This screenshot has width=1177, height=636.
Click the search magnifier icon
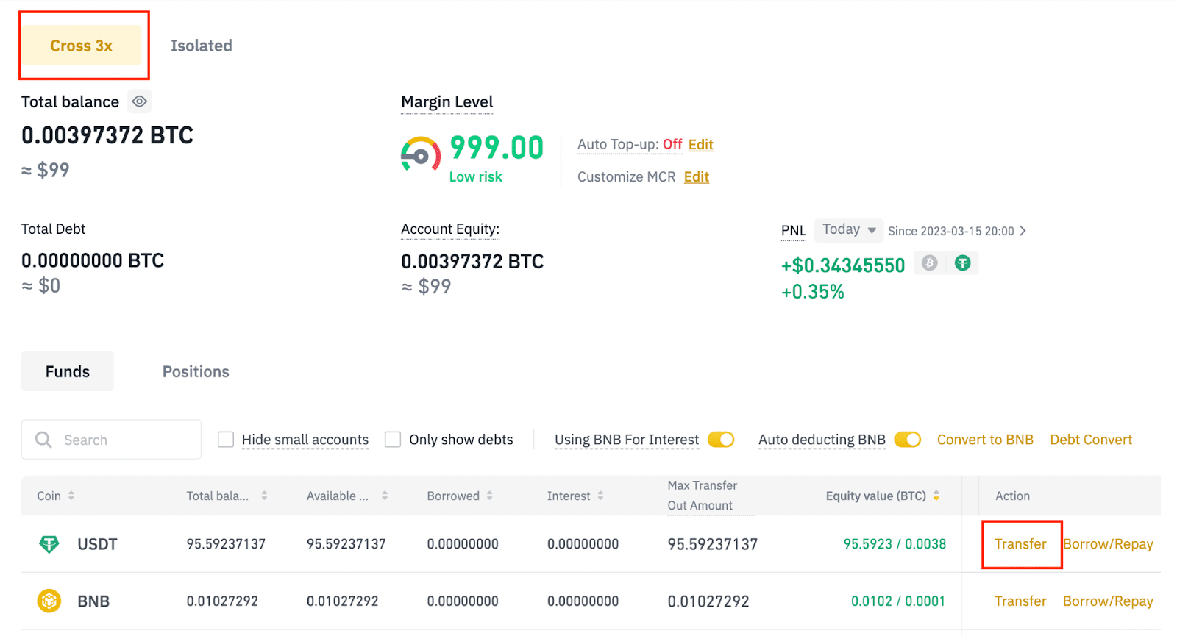(44, 440)
